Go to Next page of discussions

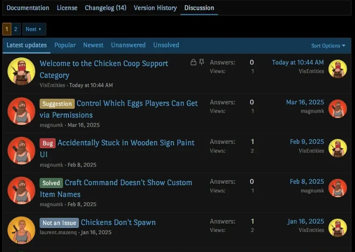click(x=34, y=29)
